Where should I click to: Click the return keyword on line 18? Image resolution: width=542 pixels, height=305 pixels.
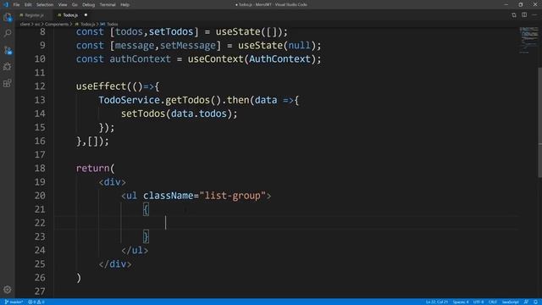(92, 168)
